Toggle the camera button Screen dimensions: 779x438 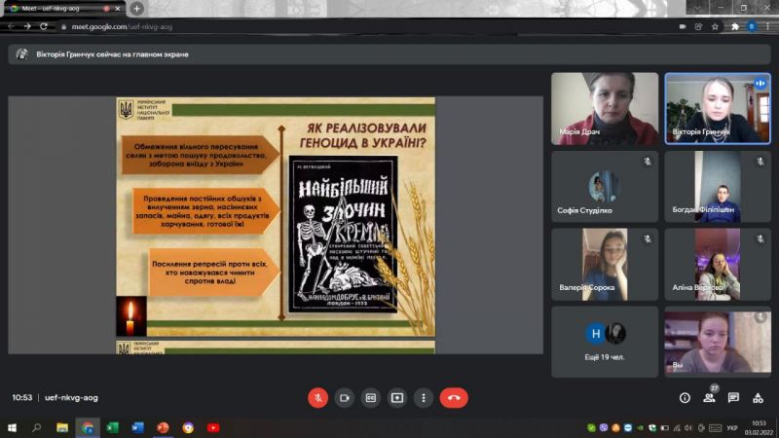pos(345,398)
